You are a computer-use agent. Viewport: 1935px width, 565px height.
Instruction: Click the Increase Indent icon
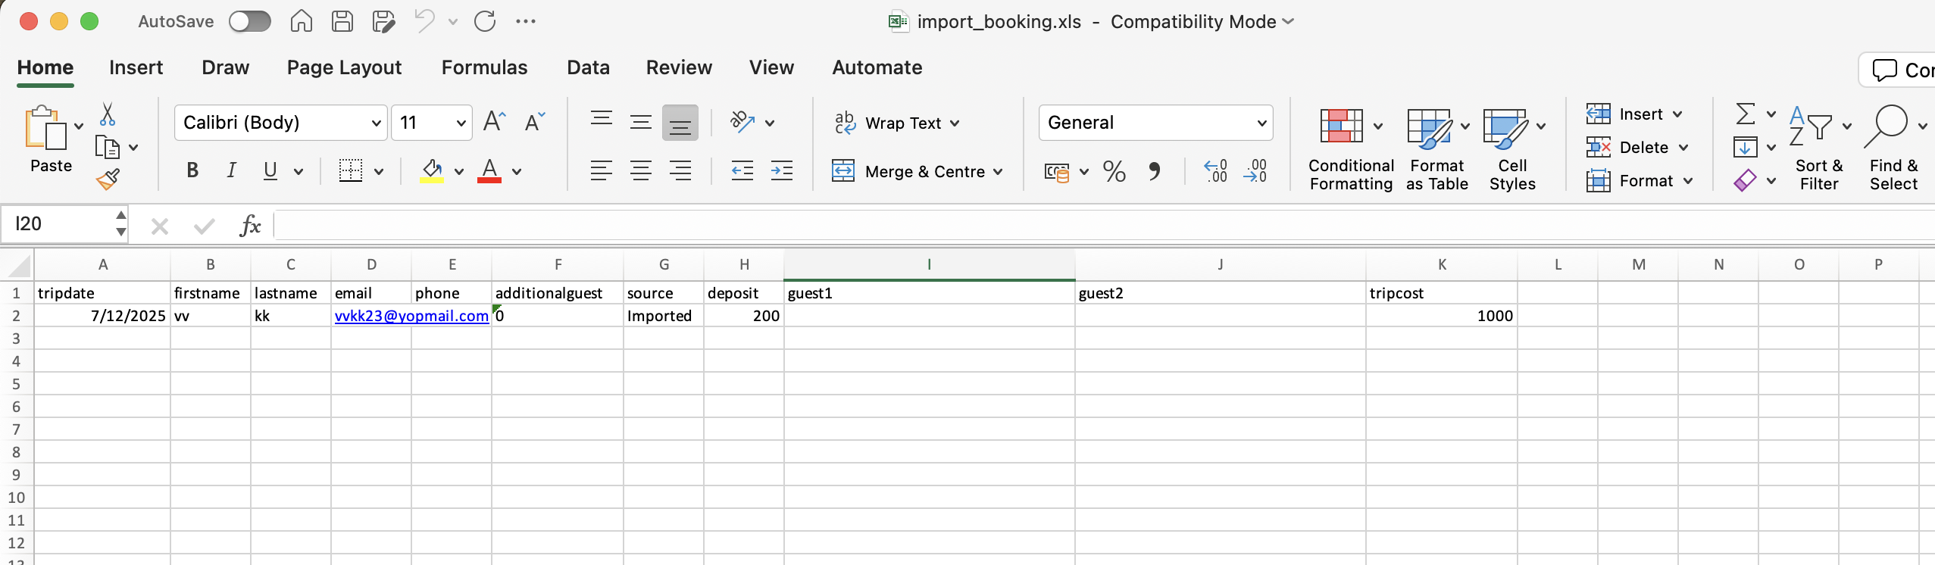(781, 171)
